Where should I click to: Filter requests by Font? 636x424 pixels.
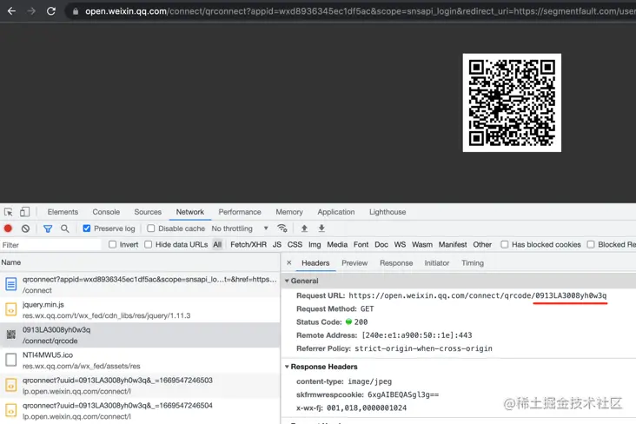click(x=361, y=244)
